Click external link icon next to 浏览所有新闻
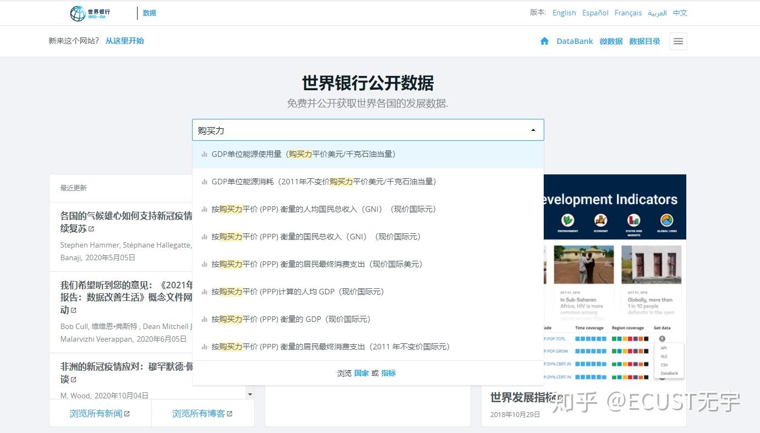 [x=127, y=414]
